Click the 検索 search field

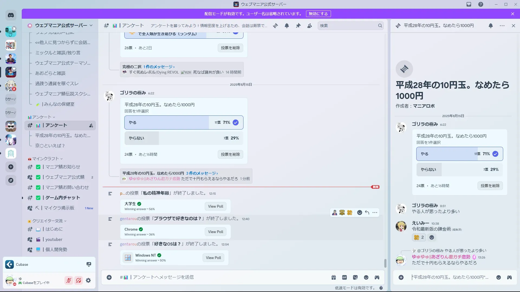(348, 26)
